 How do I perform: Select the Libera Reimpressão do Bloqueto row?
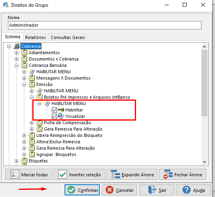pyautogui.click(x=69, y=135)
